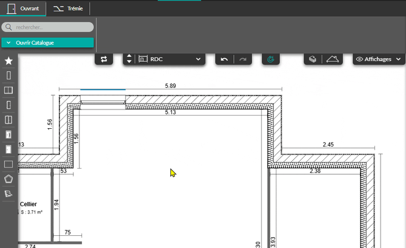Click the swap arrows toolbar button
406x248 pixels.
tap(104, 59)
